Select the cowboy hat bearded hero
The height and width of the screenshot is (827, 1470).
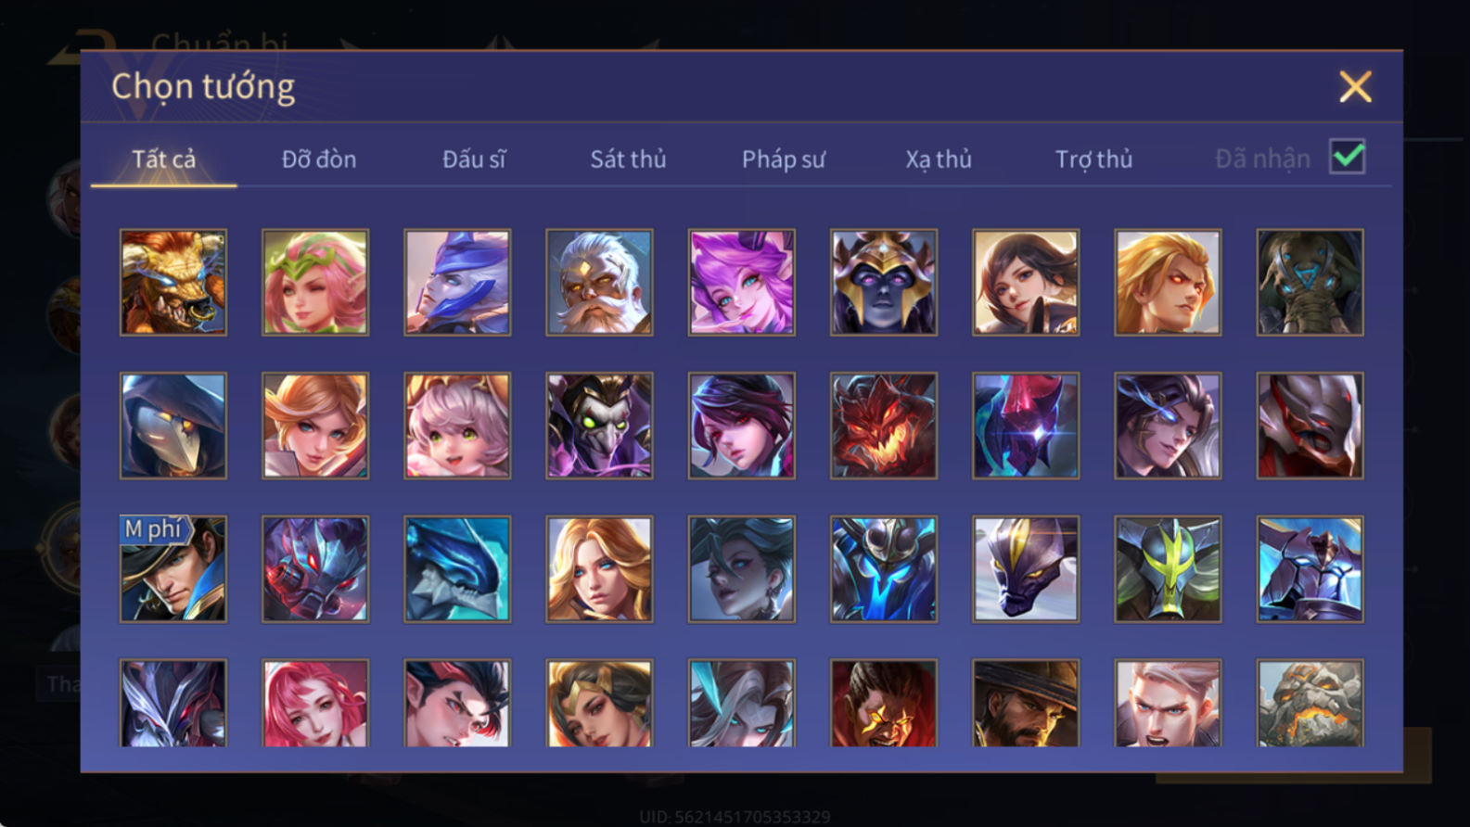pos(1025,703)
